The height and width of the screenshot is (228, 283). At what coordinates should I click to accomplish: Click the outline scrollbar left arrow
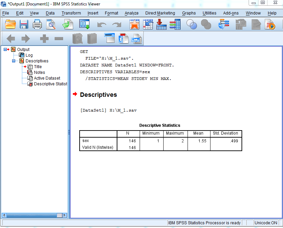pos(4,215)
